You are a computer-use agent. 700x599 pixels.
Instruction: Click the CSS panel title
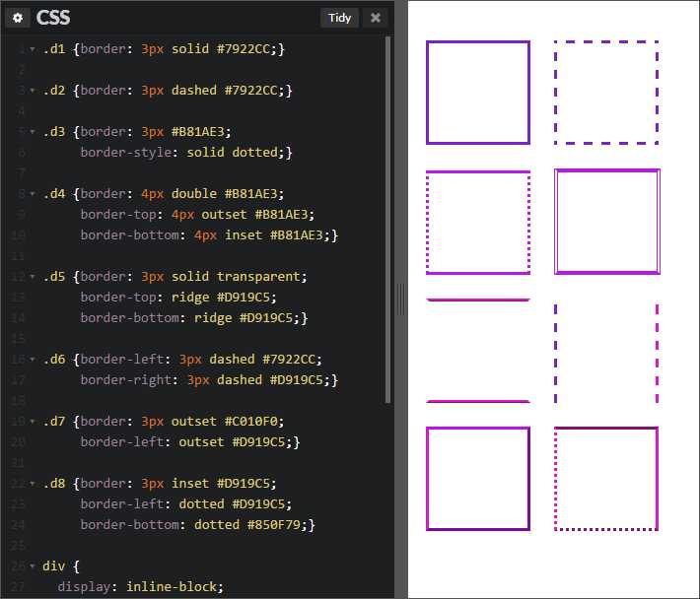53,18
